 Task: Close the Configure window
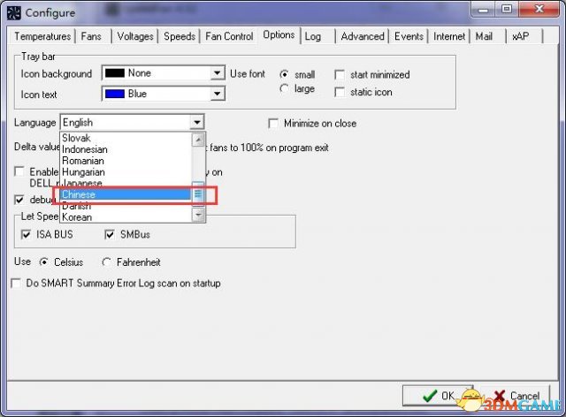point(539,10)
